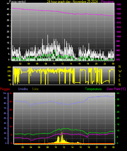Click the green 10 temperature axis value

click(118, 131)
